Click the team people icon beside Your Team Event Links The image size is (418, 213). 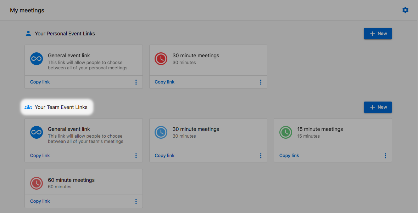pos(28,107)
